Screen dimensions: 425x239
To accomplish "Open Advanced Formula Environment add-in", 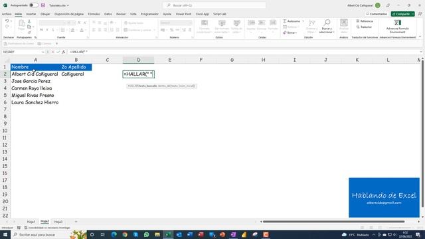I will pos(397,26).
